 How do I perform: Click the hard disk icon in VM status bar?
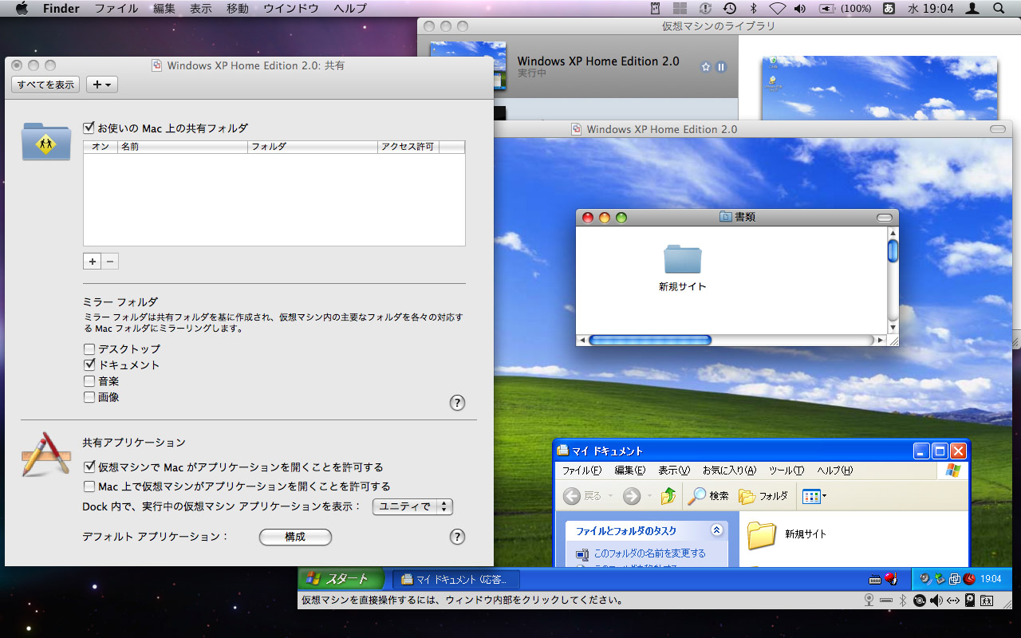pyautogui.click(x=970, y=600)
